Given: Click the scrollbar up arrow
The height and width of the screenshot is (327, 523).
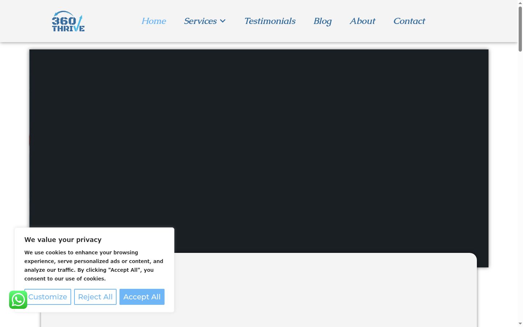Looking at the screenshot, I should click(520, 3).
